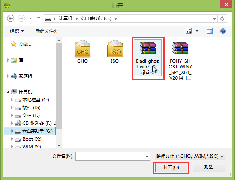Navigate up one folder level

(39, 18)
